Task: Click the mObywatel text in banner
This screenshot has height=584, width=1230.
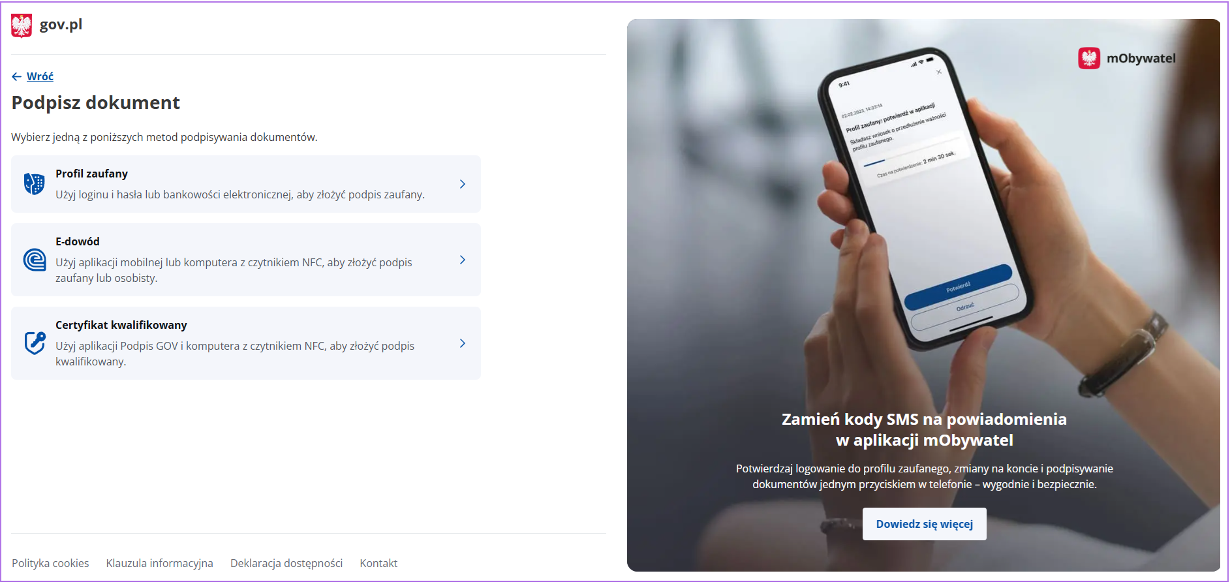Action: coord(1141,58)
